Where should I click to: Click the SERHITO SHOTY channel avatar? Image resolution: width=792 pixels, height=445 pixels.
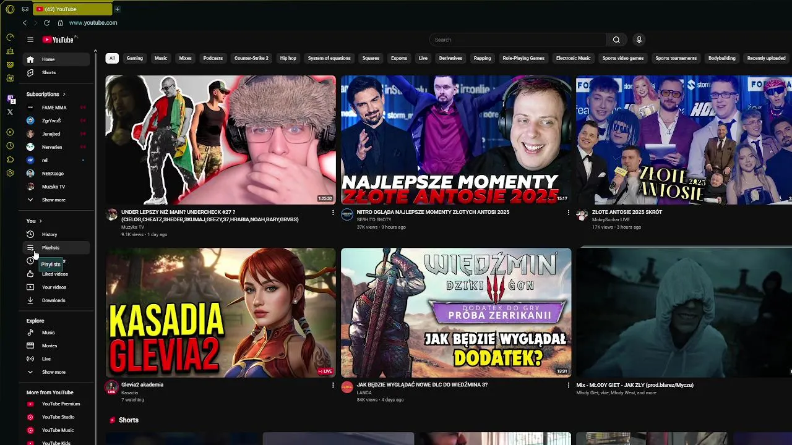coord(347,215)
